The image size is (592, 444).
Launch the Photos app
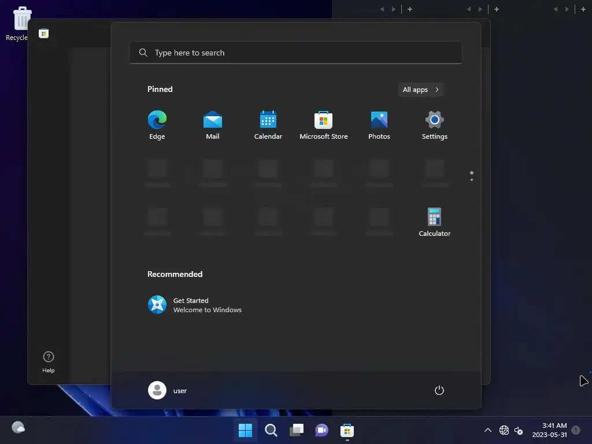tap(379, 125)
